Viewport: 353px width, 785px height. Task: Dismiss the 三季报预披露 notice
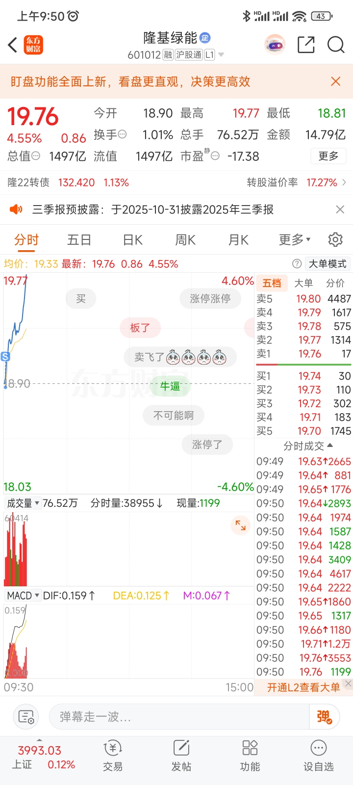coord(340,209)
